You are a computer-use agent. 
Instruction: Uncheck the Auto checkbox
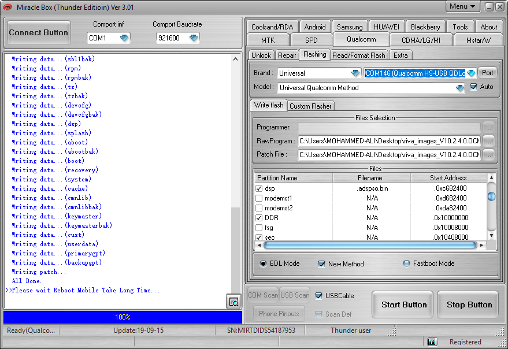(474, 87)
